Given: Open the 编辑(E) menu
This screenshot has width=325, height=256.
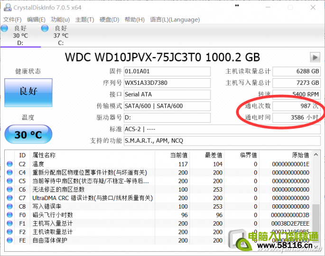Looking at the screenshot, I should pos(36,20).
